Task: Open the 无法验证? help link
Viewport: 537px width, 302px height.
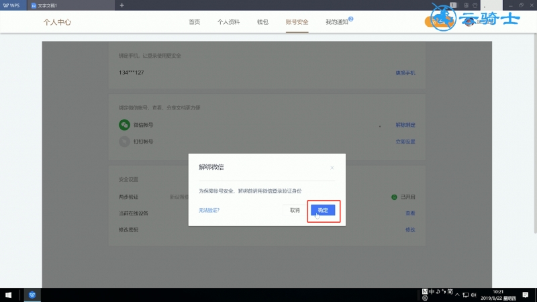Action: click(209, 210)
